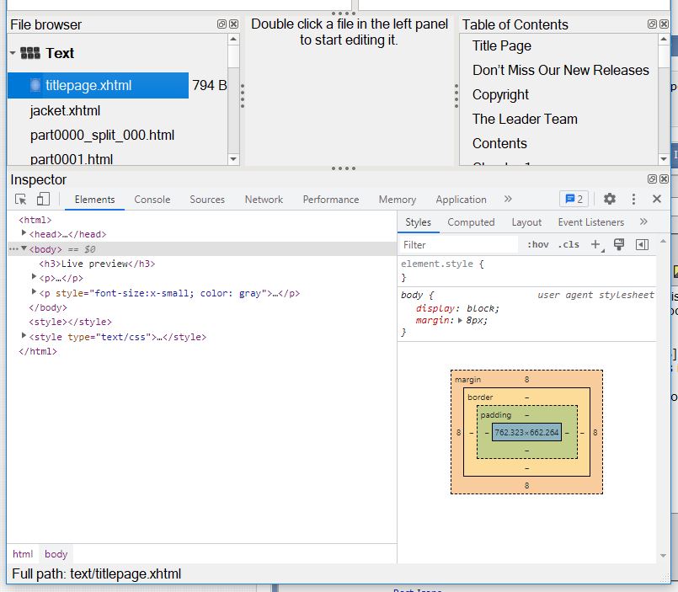Toggle :hov element state panel
Viewport: 678px width, 592px height.
point(538,245)
